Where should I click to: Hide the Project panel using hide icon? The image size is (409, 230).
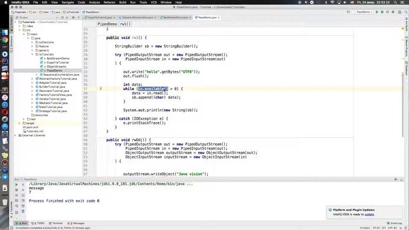79,17
